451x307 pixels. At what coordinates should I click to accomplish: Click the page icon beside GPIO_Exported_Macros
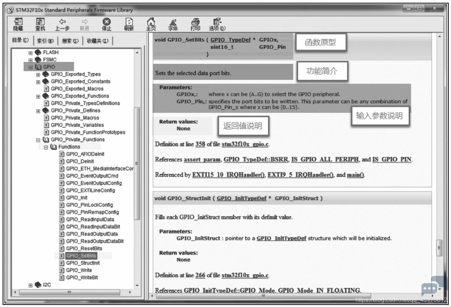tap(47, 89)
